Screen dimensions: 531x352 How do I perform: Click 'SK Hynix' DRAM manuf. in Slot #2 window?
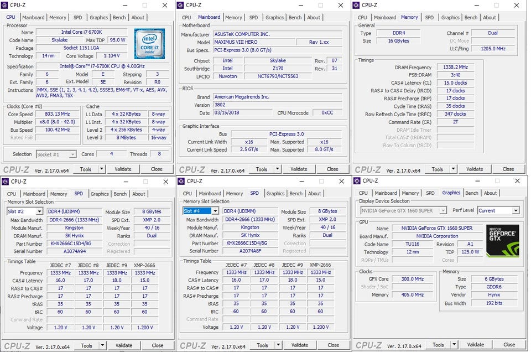(x=75, y=236)
